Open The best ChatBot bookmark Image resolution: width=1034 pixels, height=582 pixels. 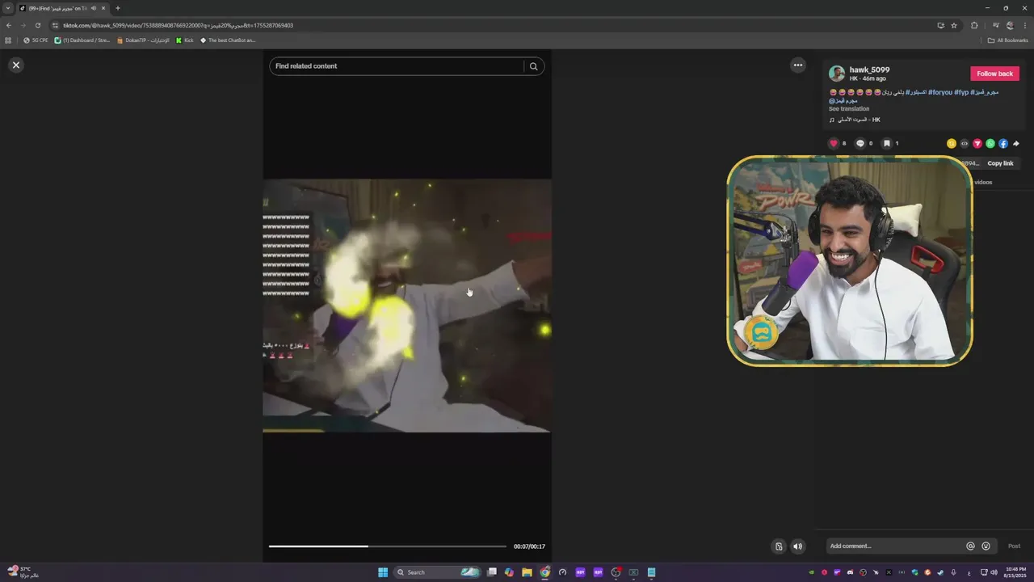228,40
